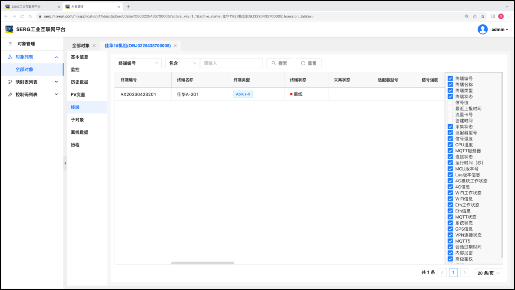Viewport: 515px width, 290px height.
Task: Click the browser zoom magnifier icon
Action: pyautogui.click(x=467, y=16)
